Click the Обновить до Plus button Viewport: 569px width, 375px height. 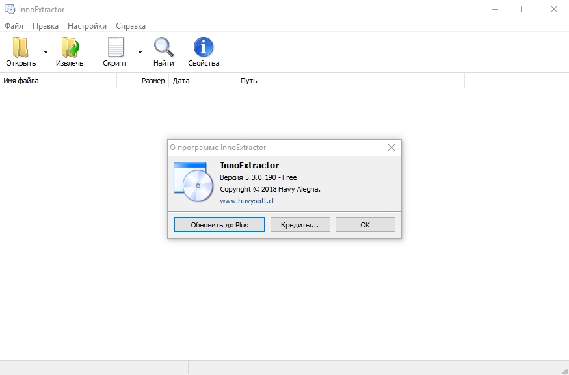[x=220, y=224]
